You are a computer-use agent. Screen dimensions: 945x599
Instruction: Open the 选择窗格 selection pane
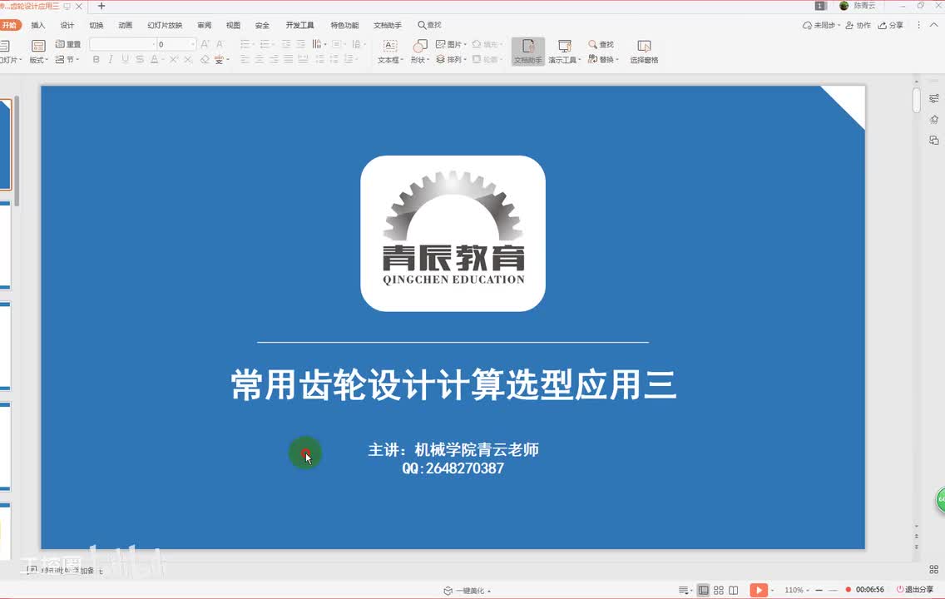(644, 52)
